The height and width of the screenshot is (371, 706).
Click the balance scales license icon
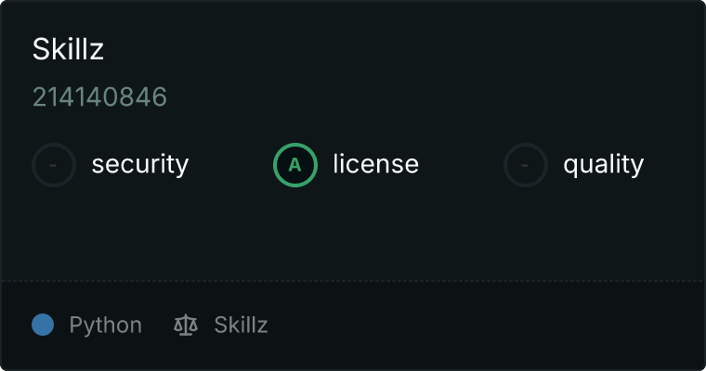tap(186, 326)
